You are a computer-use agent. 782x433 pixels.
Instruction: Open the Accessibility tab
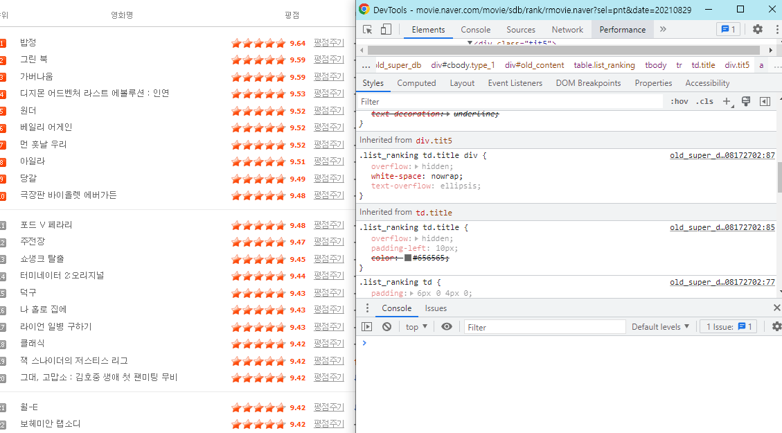pos(707,83)
